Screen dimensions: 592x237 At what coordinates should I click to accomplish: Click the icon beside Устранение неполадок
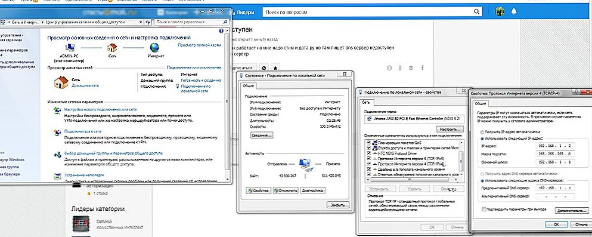[57, 176]
